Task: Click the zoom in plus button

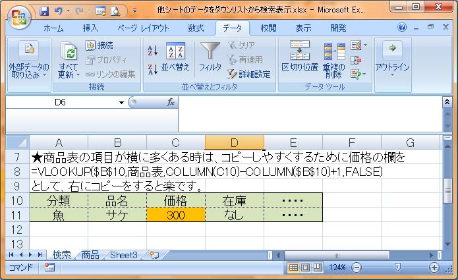Action: click(434, 267)
